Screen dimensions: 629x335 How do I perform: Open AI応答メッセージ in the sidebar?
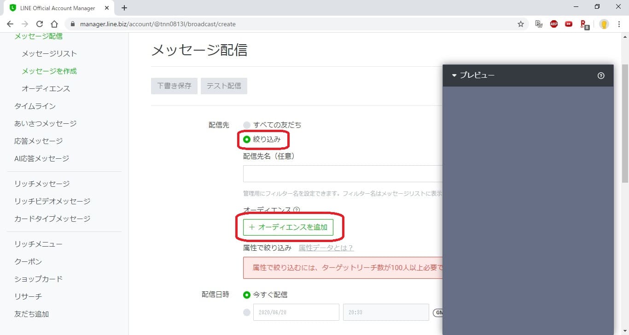pyautogui.click(x=42, y=159)
